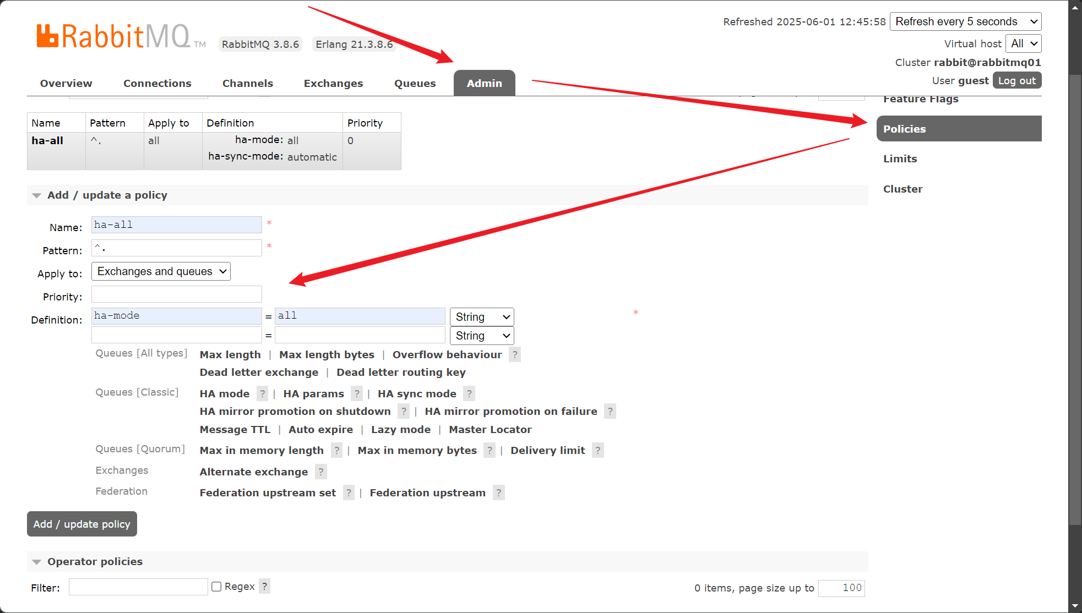This screenshot has width=1082, height=613.
Task: Click the Log out button
Action: 1016,81
